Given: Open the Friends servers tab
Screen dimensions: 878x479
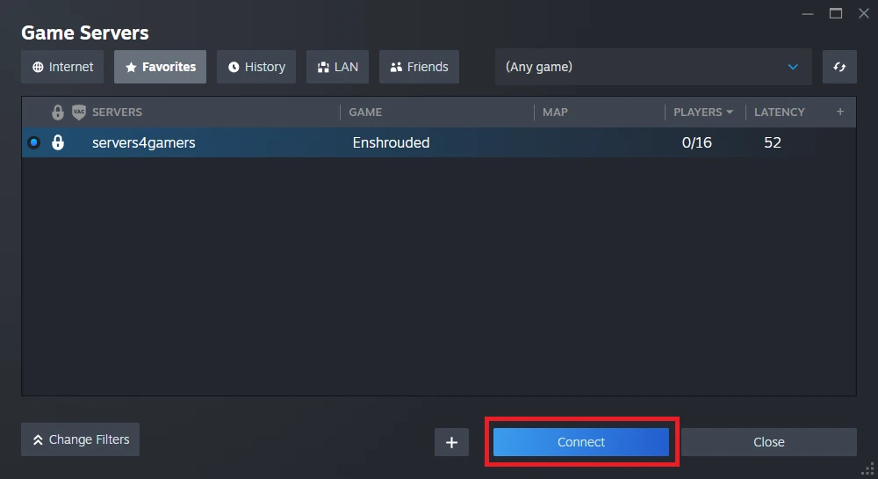Looking at the screenshot, I should point(419,67).
